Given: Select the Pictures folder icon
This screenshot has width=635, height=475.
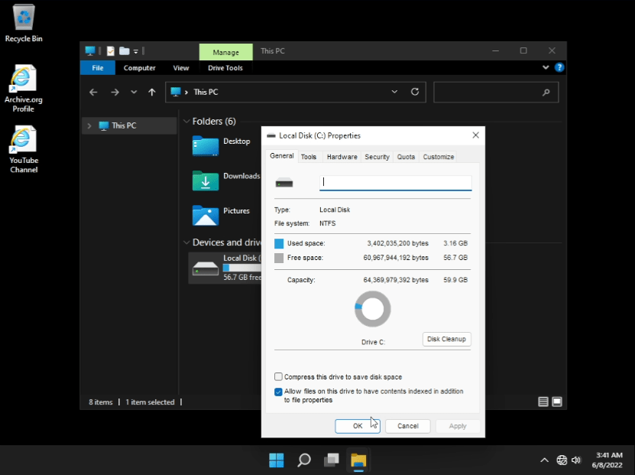Looking at the screenshot, I should point(206,215).
